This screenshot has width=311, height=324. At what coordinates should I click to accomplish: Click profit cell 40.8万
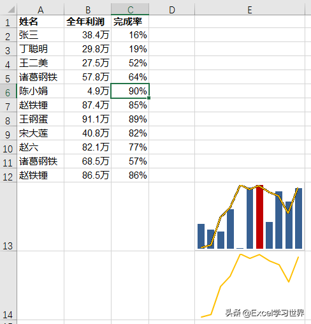87,133
